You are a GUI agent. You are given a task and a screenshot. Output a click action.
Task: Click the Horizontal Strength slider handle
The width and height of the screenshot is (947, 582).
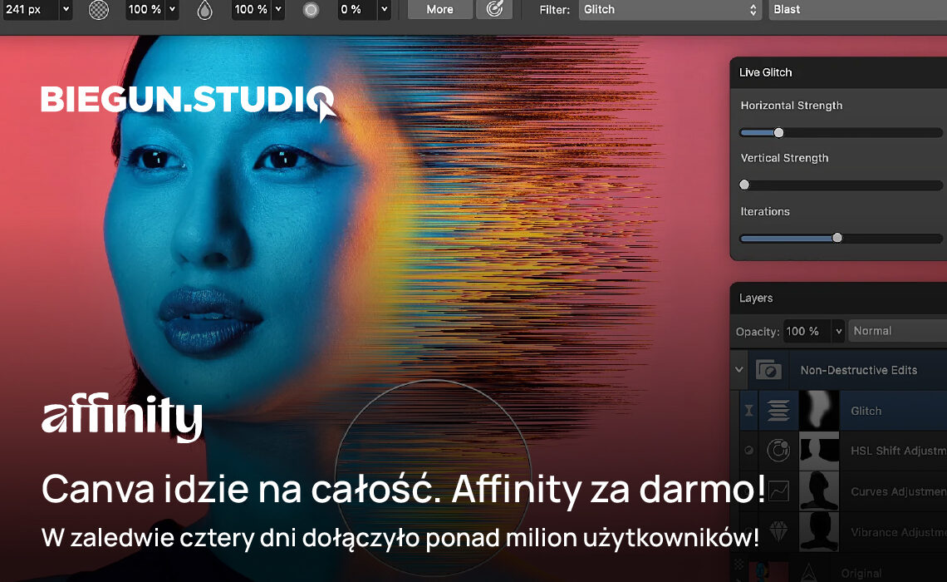778,132
